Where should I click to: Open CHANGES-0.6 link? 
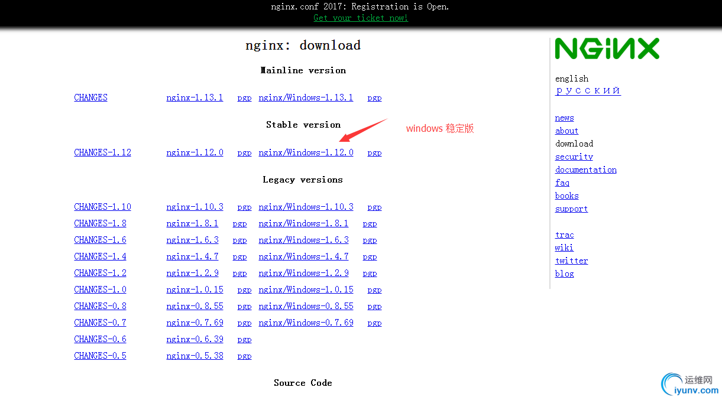(100, 339)
